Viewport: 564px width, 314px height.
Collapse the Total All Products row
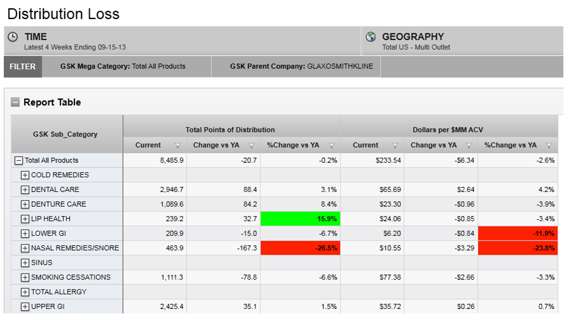click(18, 161)
